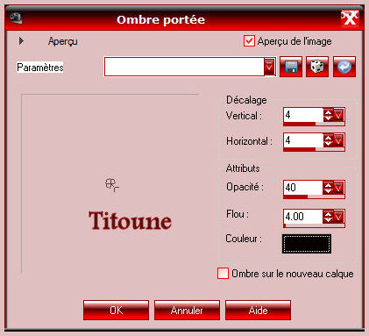Screen dimensions: 369x336
Task: Open the Horizontal offset slider dropdown
Action: [x=338, y=140]
